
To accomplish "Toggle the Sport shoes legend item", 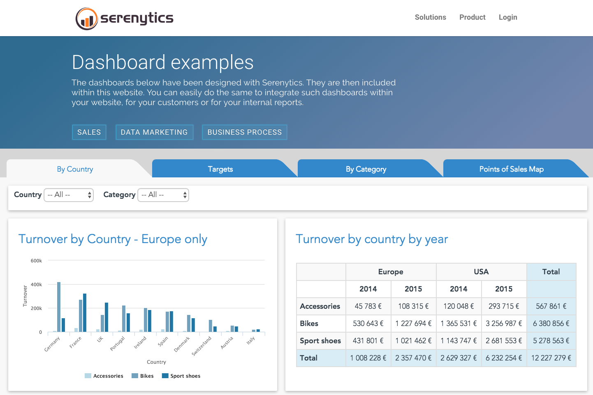I will (x=181, y=376).
